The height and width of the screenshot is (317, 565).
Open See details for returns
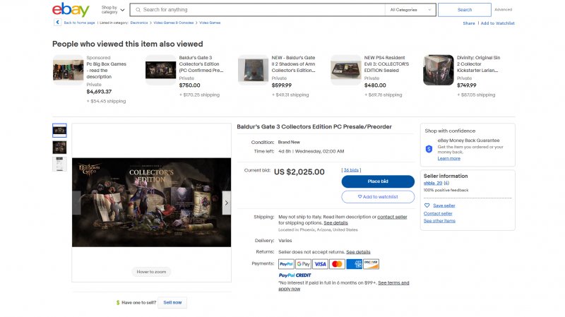358,252
